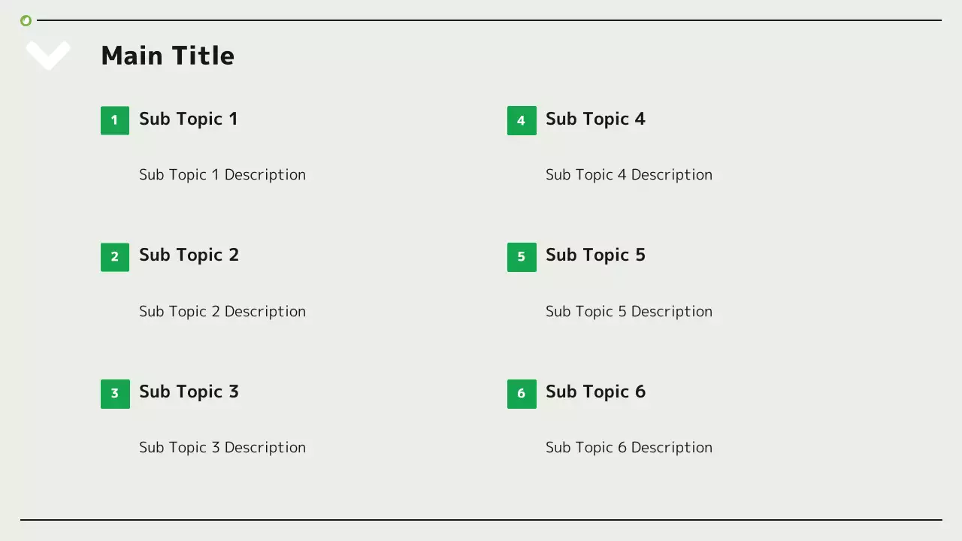Click the Sub Topic 3 Description text

[222, 448]
